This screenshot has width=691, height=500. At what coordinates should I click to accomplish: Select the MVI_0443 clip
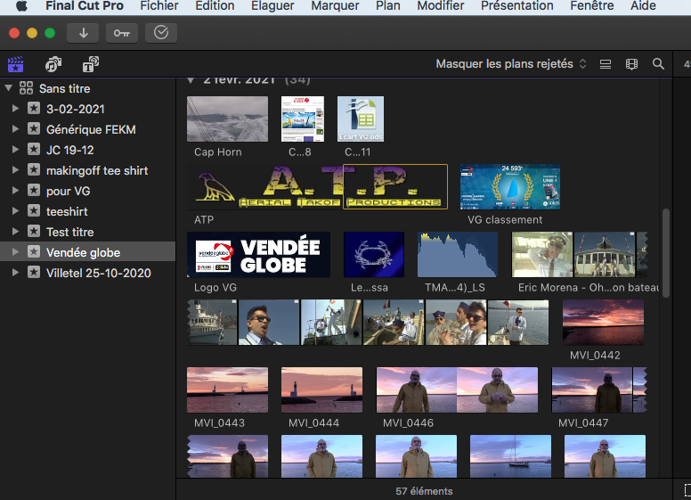pos(227,390)
